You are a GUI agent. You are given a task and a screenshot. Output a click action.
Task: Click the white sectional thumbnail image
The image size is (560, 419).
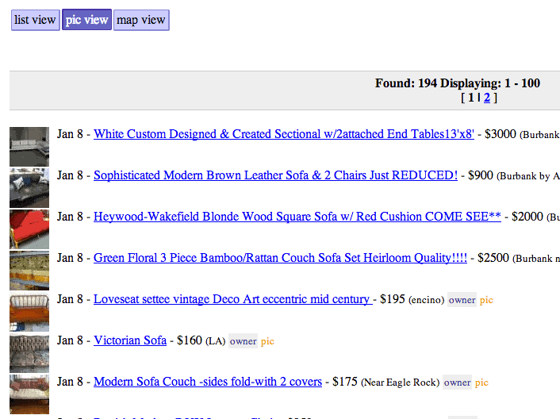tap(29, 147)
